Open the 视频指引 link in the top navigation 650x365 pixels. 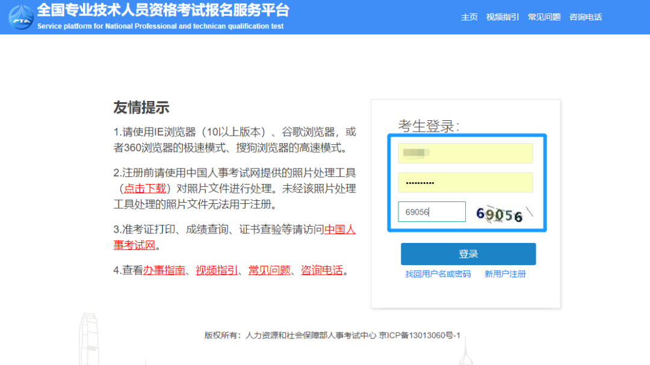502,17
